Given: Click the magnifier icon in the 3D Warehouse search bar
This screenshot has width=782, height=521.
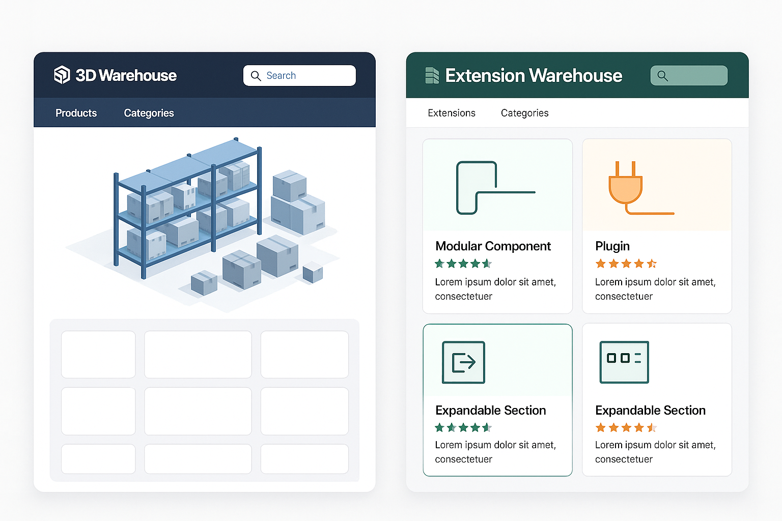Looking at the screenshot, I should (256, 75).
